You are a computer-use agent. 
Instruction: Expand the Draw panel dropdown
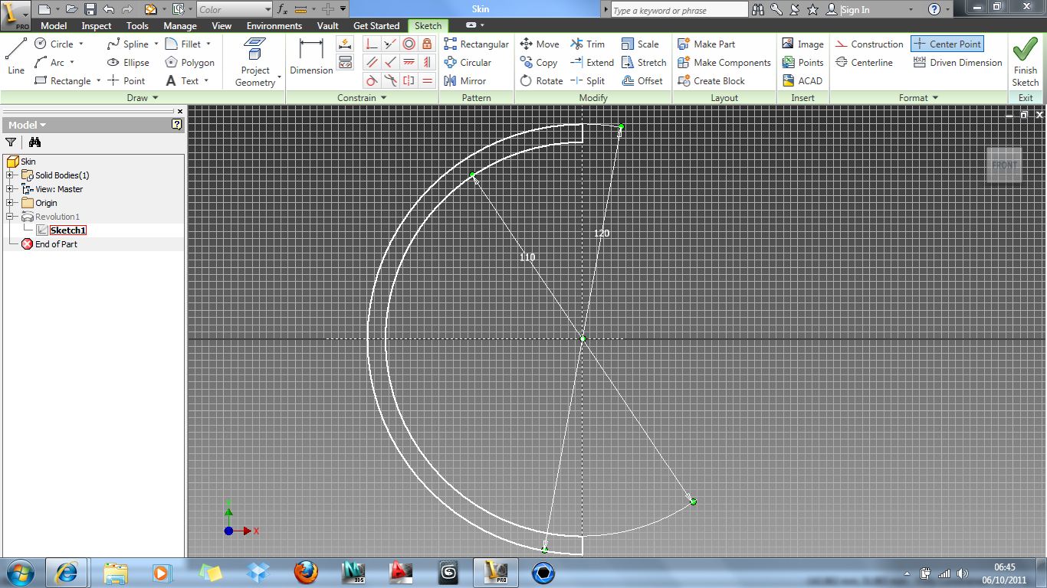143,97
